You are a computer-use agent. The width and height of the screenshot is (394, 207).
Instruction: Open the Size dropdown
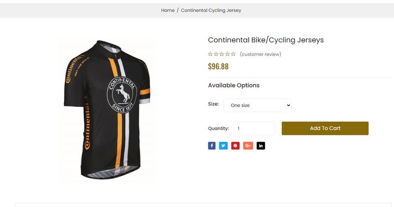click(258, 105)
